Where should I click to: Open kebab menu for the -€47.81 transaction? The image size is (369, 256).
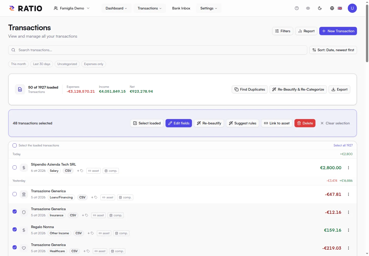coord(348,194)
